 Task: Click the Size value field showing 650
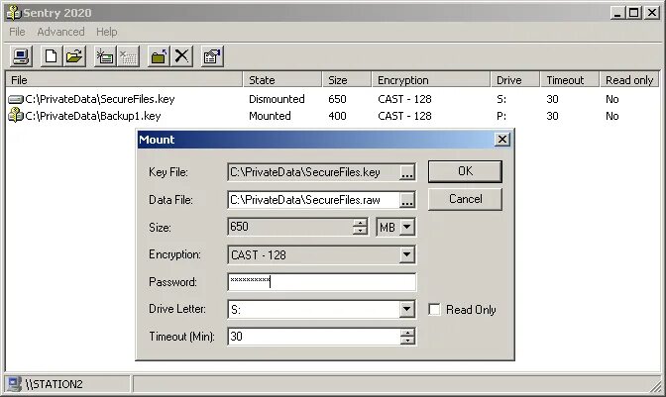tap(290, 227)
